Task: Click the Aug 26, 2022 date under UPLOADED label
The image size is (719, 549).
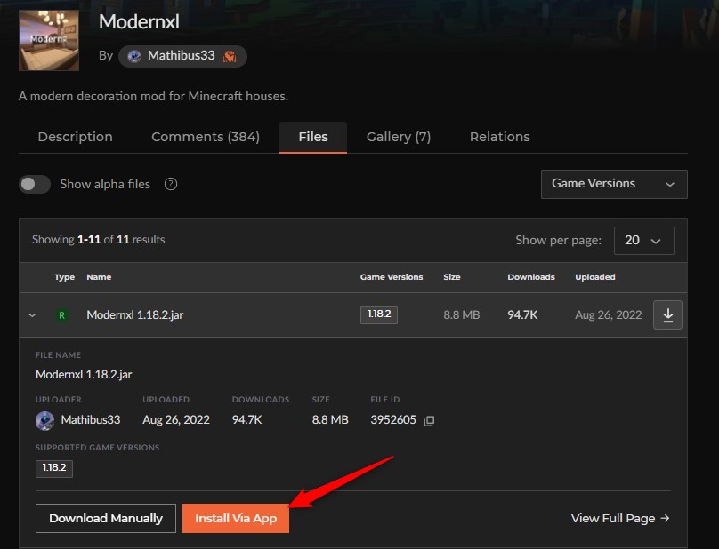Action: pyautogui.click(x=176, y=420)
